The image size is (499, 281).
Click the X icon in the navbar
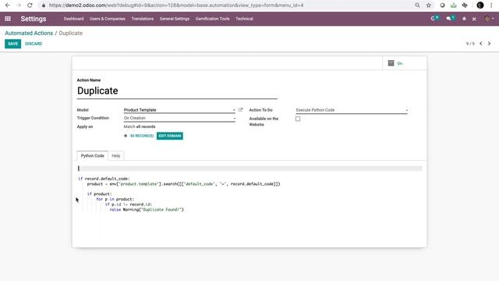(474, 19)
